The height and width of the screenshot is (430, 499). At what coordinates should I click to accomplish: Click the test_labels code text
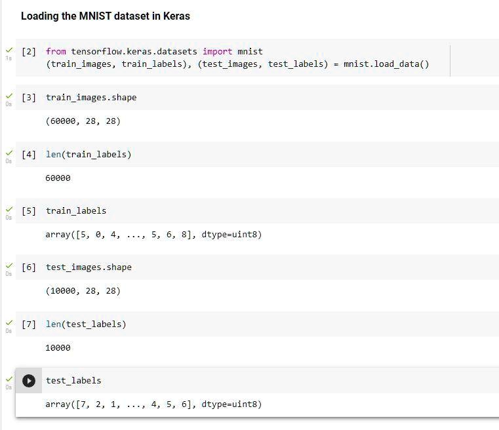pyautogui.click(x=73, y=381)
